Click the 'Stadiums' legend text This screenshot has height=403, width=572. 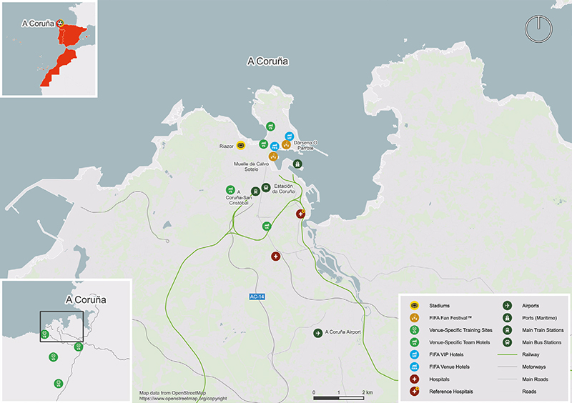(439, 306)
